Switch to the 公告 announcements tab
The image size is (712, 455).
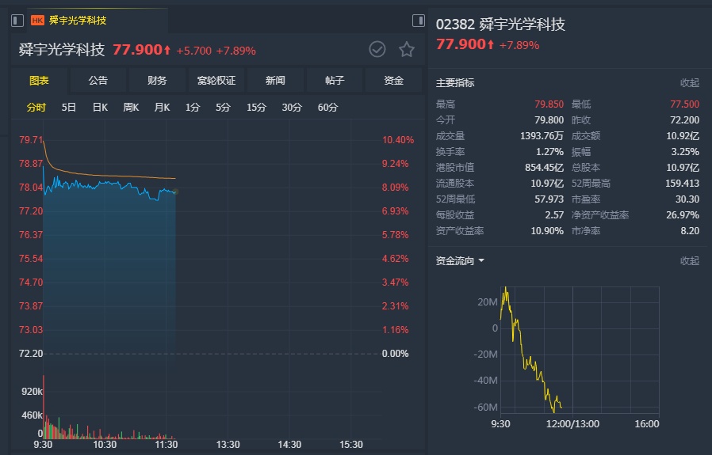[98, 81]
